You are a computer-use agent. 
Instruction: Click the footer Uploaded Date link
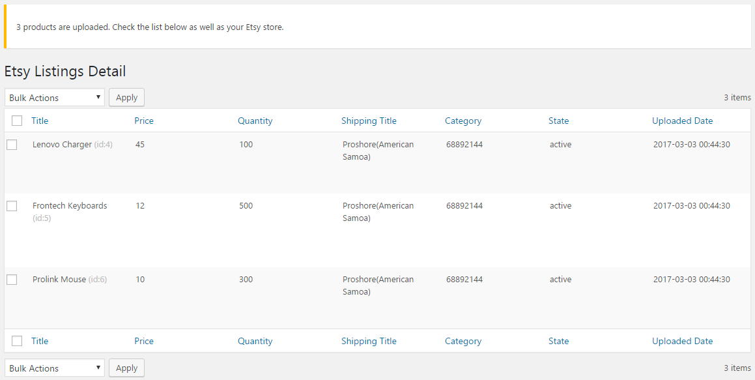click(682, 341)
